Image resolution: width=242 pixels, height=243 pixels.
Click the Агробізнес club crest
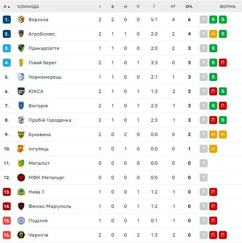point(21,34)
